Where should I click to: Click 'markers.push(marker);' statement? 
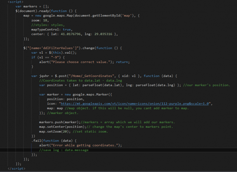click(x=60, y=122)
